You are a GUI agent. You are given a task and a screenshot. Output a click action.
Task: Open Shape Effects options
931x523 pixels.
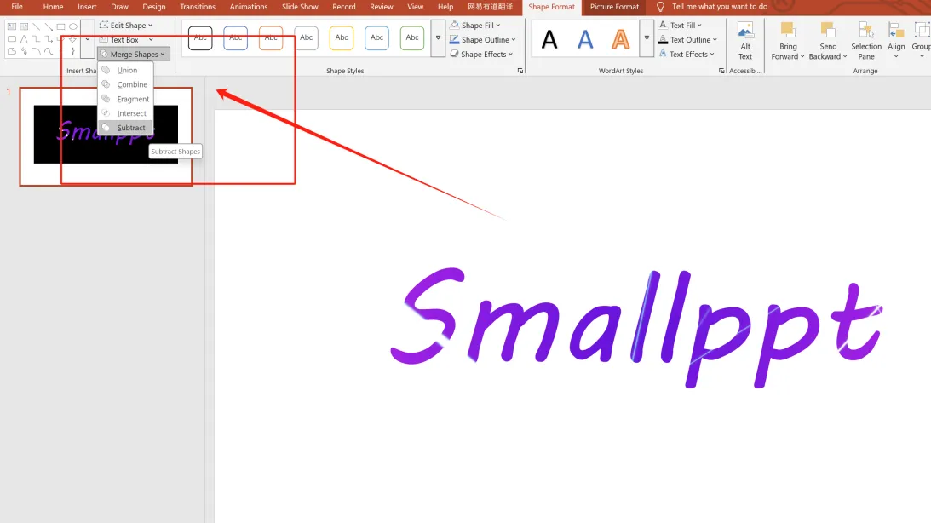pos(483,54)
